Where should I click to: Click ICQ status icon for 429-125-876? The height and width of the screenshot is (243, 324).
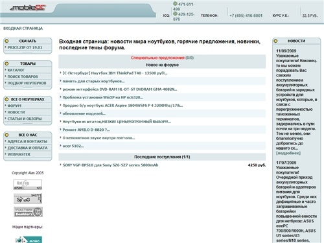coord(175,14)
